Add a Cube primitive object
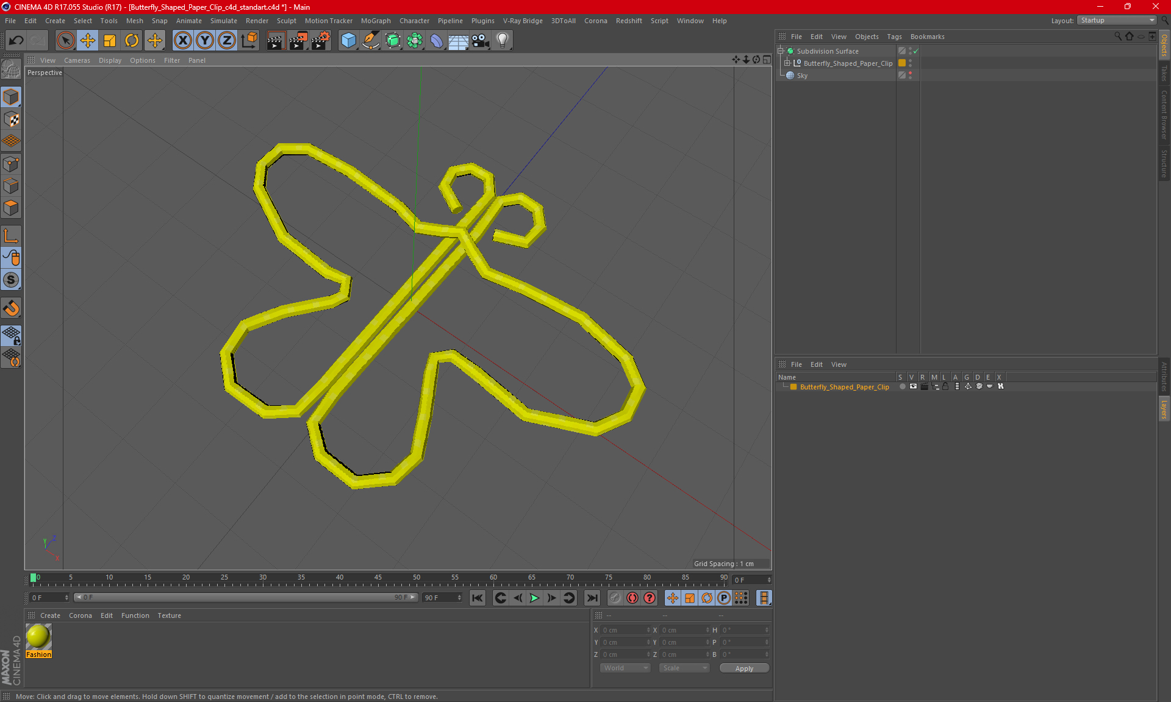 348,41
